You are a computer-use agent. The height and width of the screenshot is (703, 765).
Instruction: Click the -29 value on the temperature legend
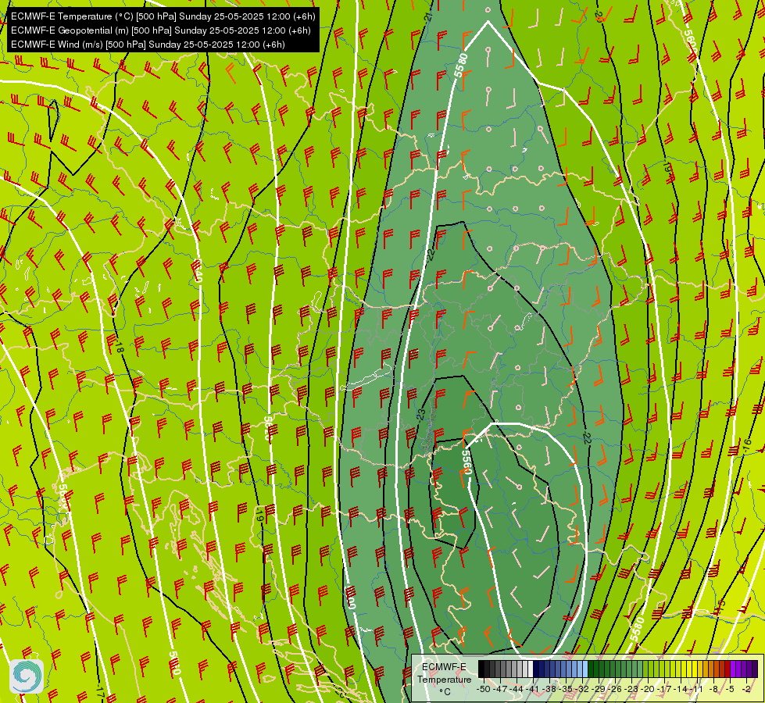pos(599,689)
